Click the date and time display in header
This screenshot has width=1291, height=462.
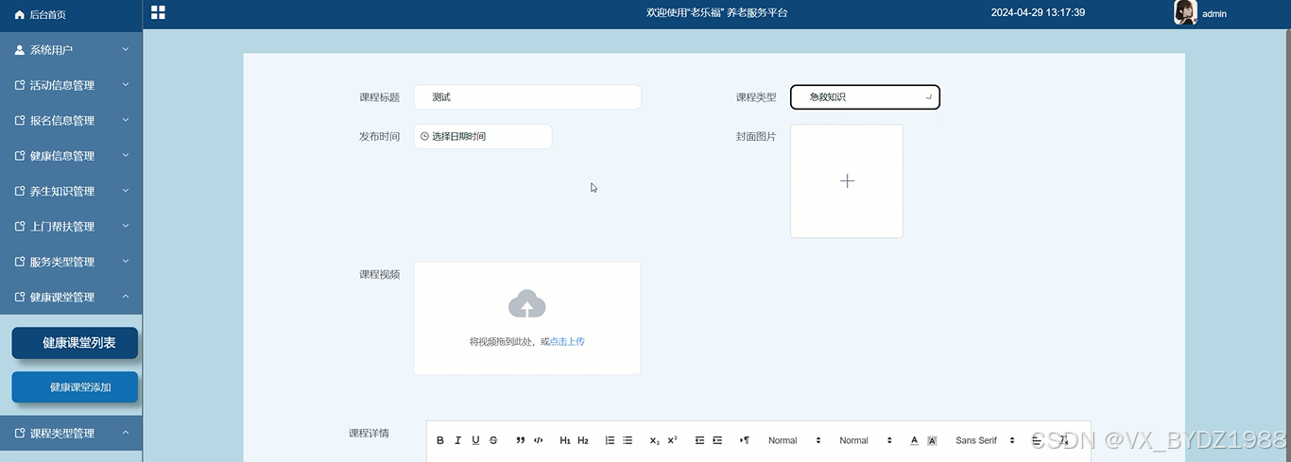(x=1038, y=13)
